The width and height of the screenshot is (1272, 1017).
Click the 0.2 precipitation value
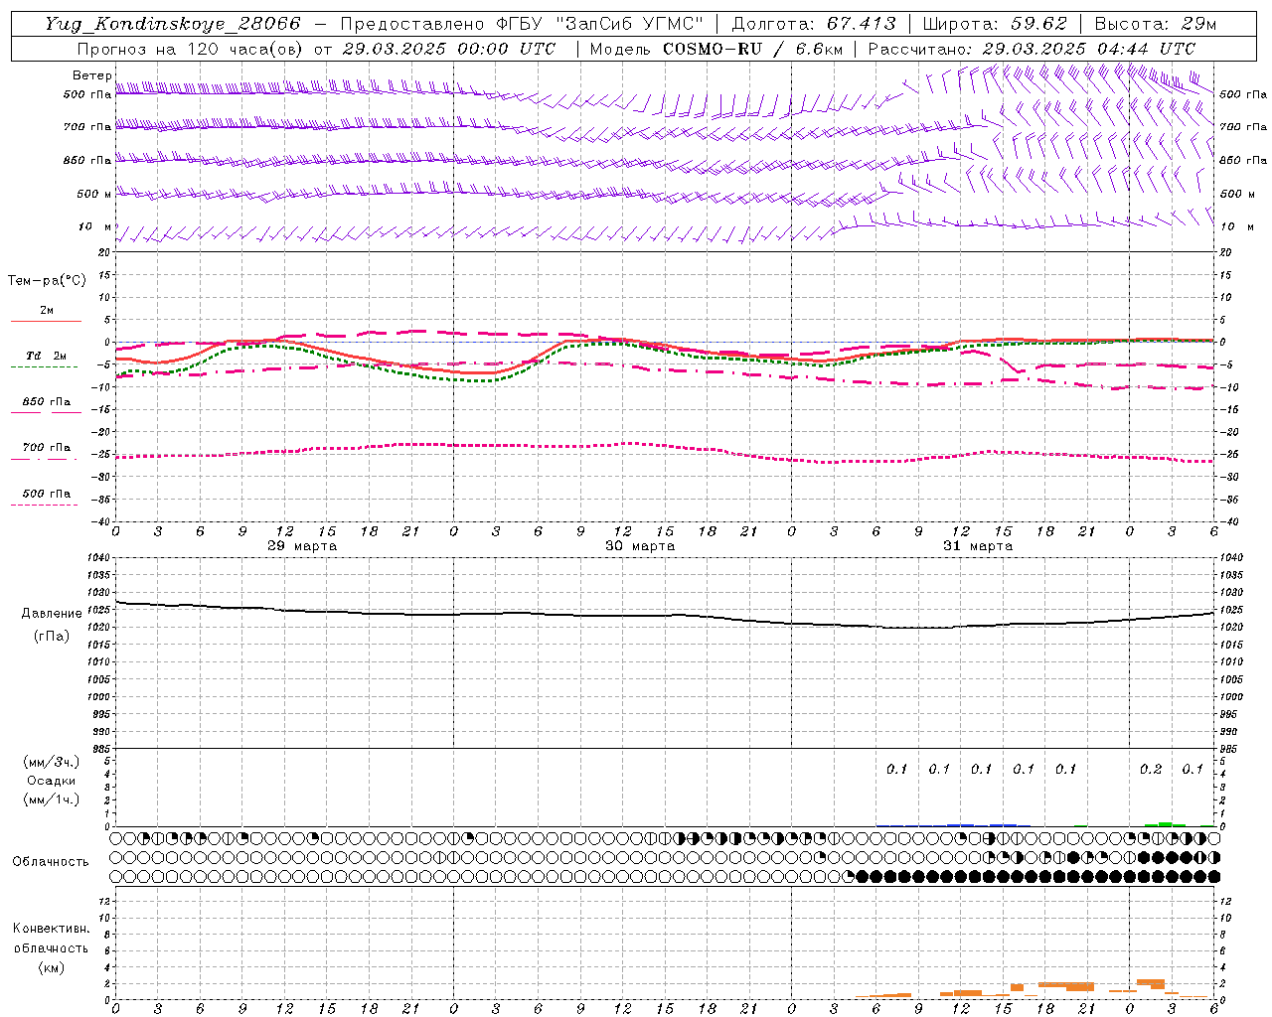[1151, 770]
